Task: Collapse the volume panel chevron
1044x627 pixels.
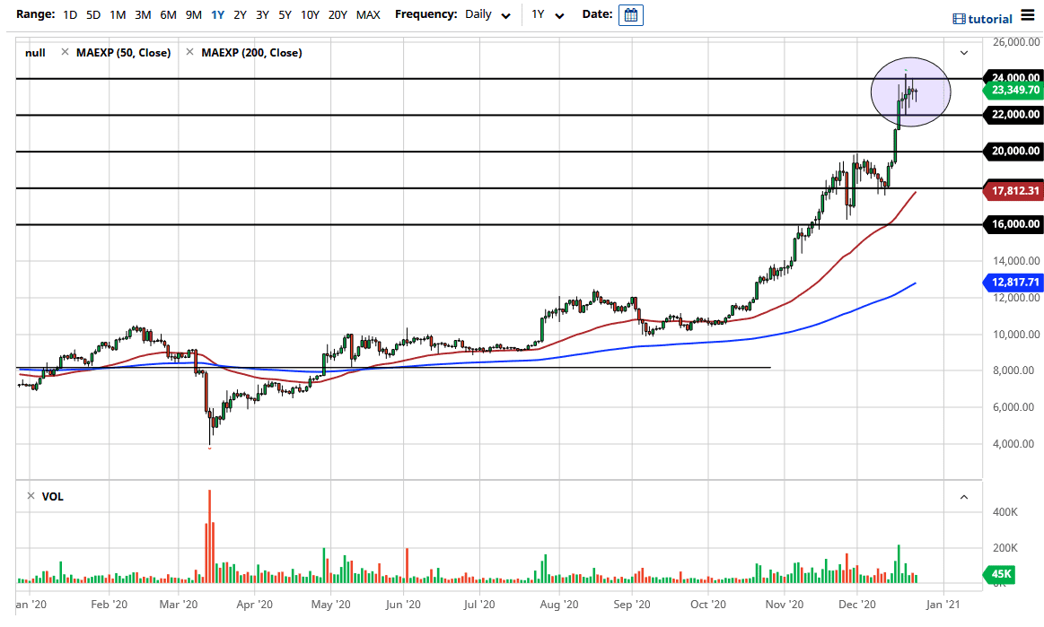Action: point(963,497)
